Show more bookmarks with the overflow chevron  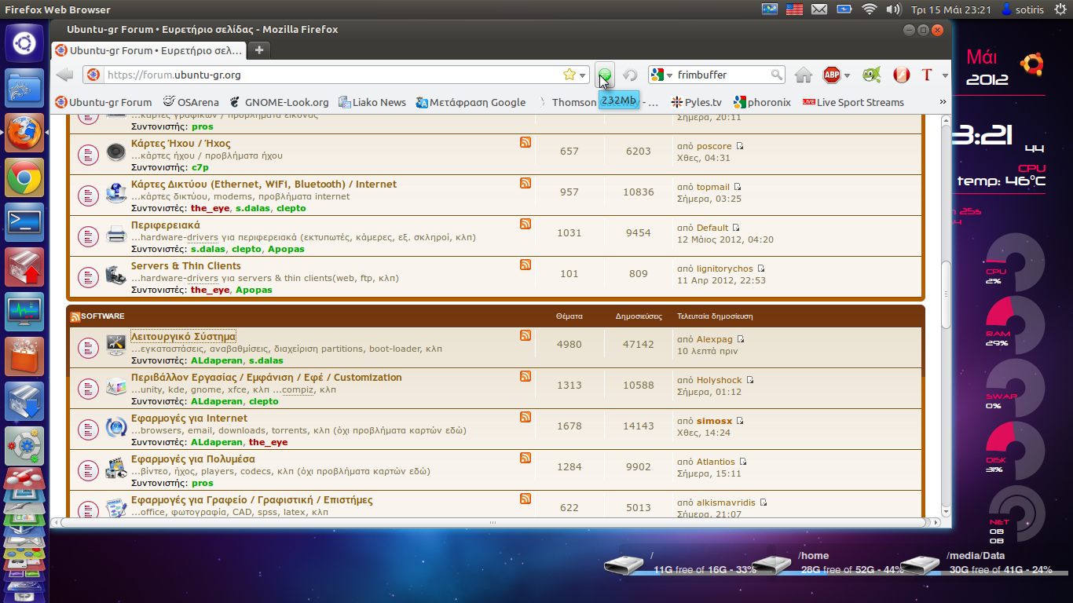943,102
